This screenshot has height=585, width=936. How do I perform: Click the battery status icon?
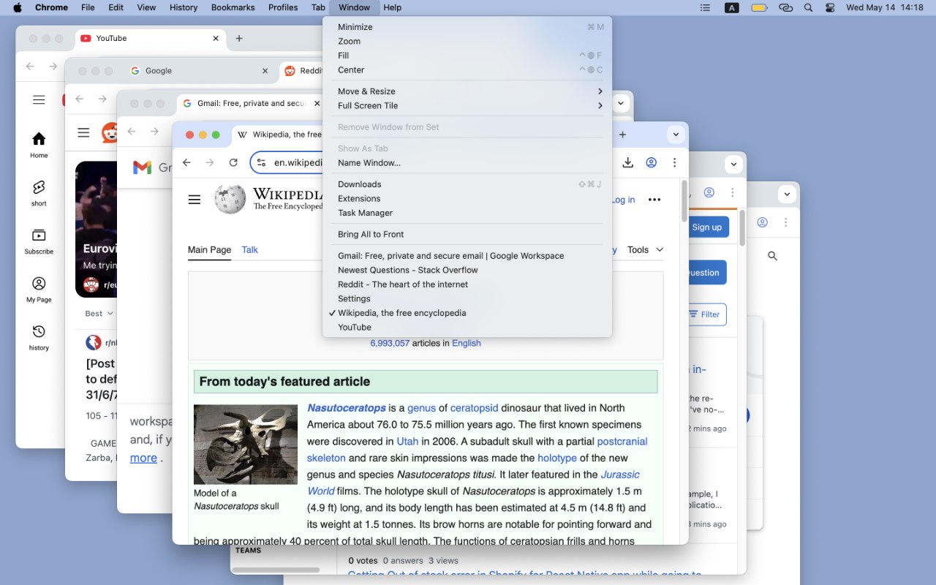tap(759, 7)
